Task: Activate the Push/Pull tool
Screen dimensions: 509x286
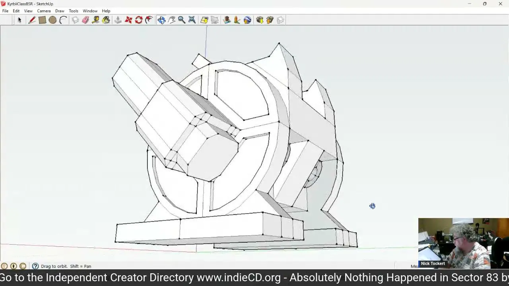Action: [x=118, y=20]
